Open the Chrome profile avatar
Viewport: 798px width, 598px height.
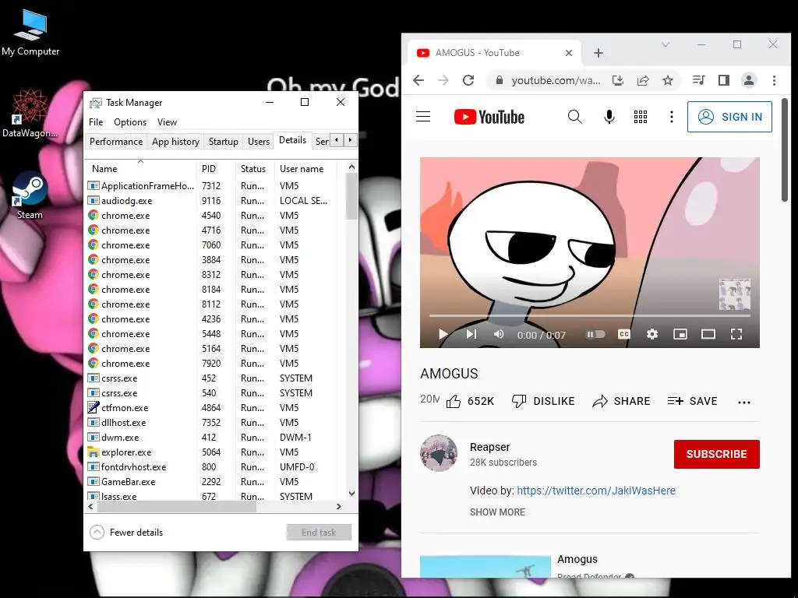click(749, 80)
